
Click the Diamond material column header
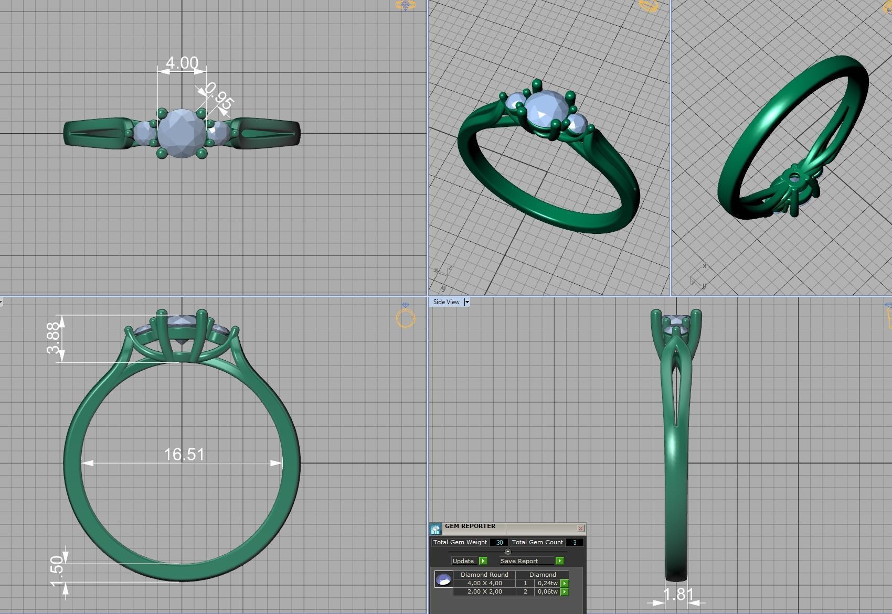coord(543,575)
